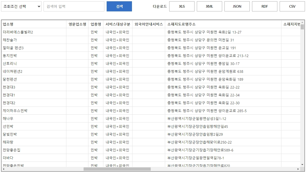The height and width of the screenshot is (174, 307).
Task: Click address 장안읍해맞이로250-22
Action: click(x=214, y=142)
